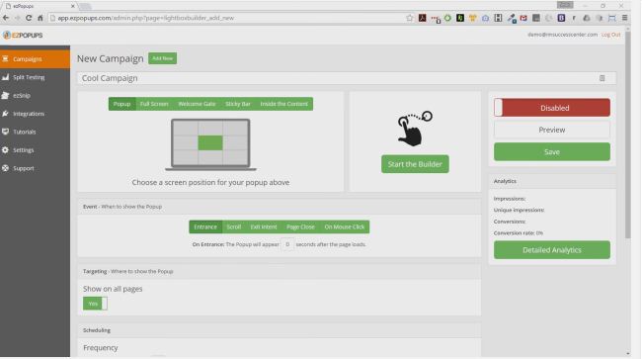Open Detailed Analytics
This screenshot has width=642, height=359.
coord(552,250)
